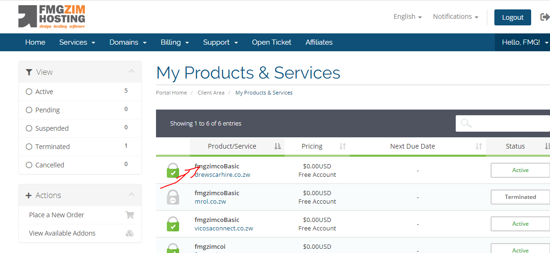This screenshot has height=253, width=550.
Task: Click the shopping cart icon for new order
Action: pos(130,215)
